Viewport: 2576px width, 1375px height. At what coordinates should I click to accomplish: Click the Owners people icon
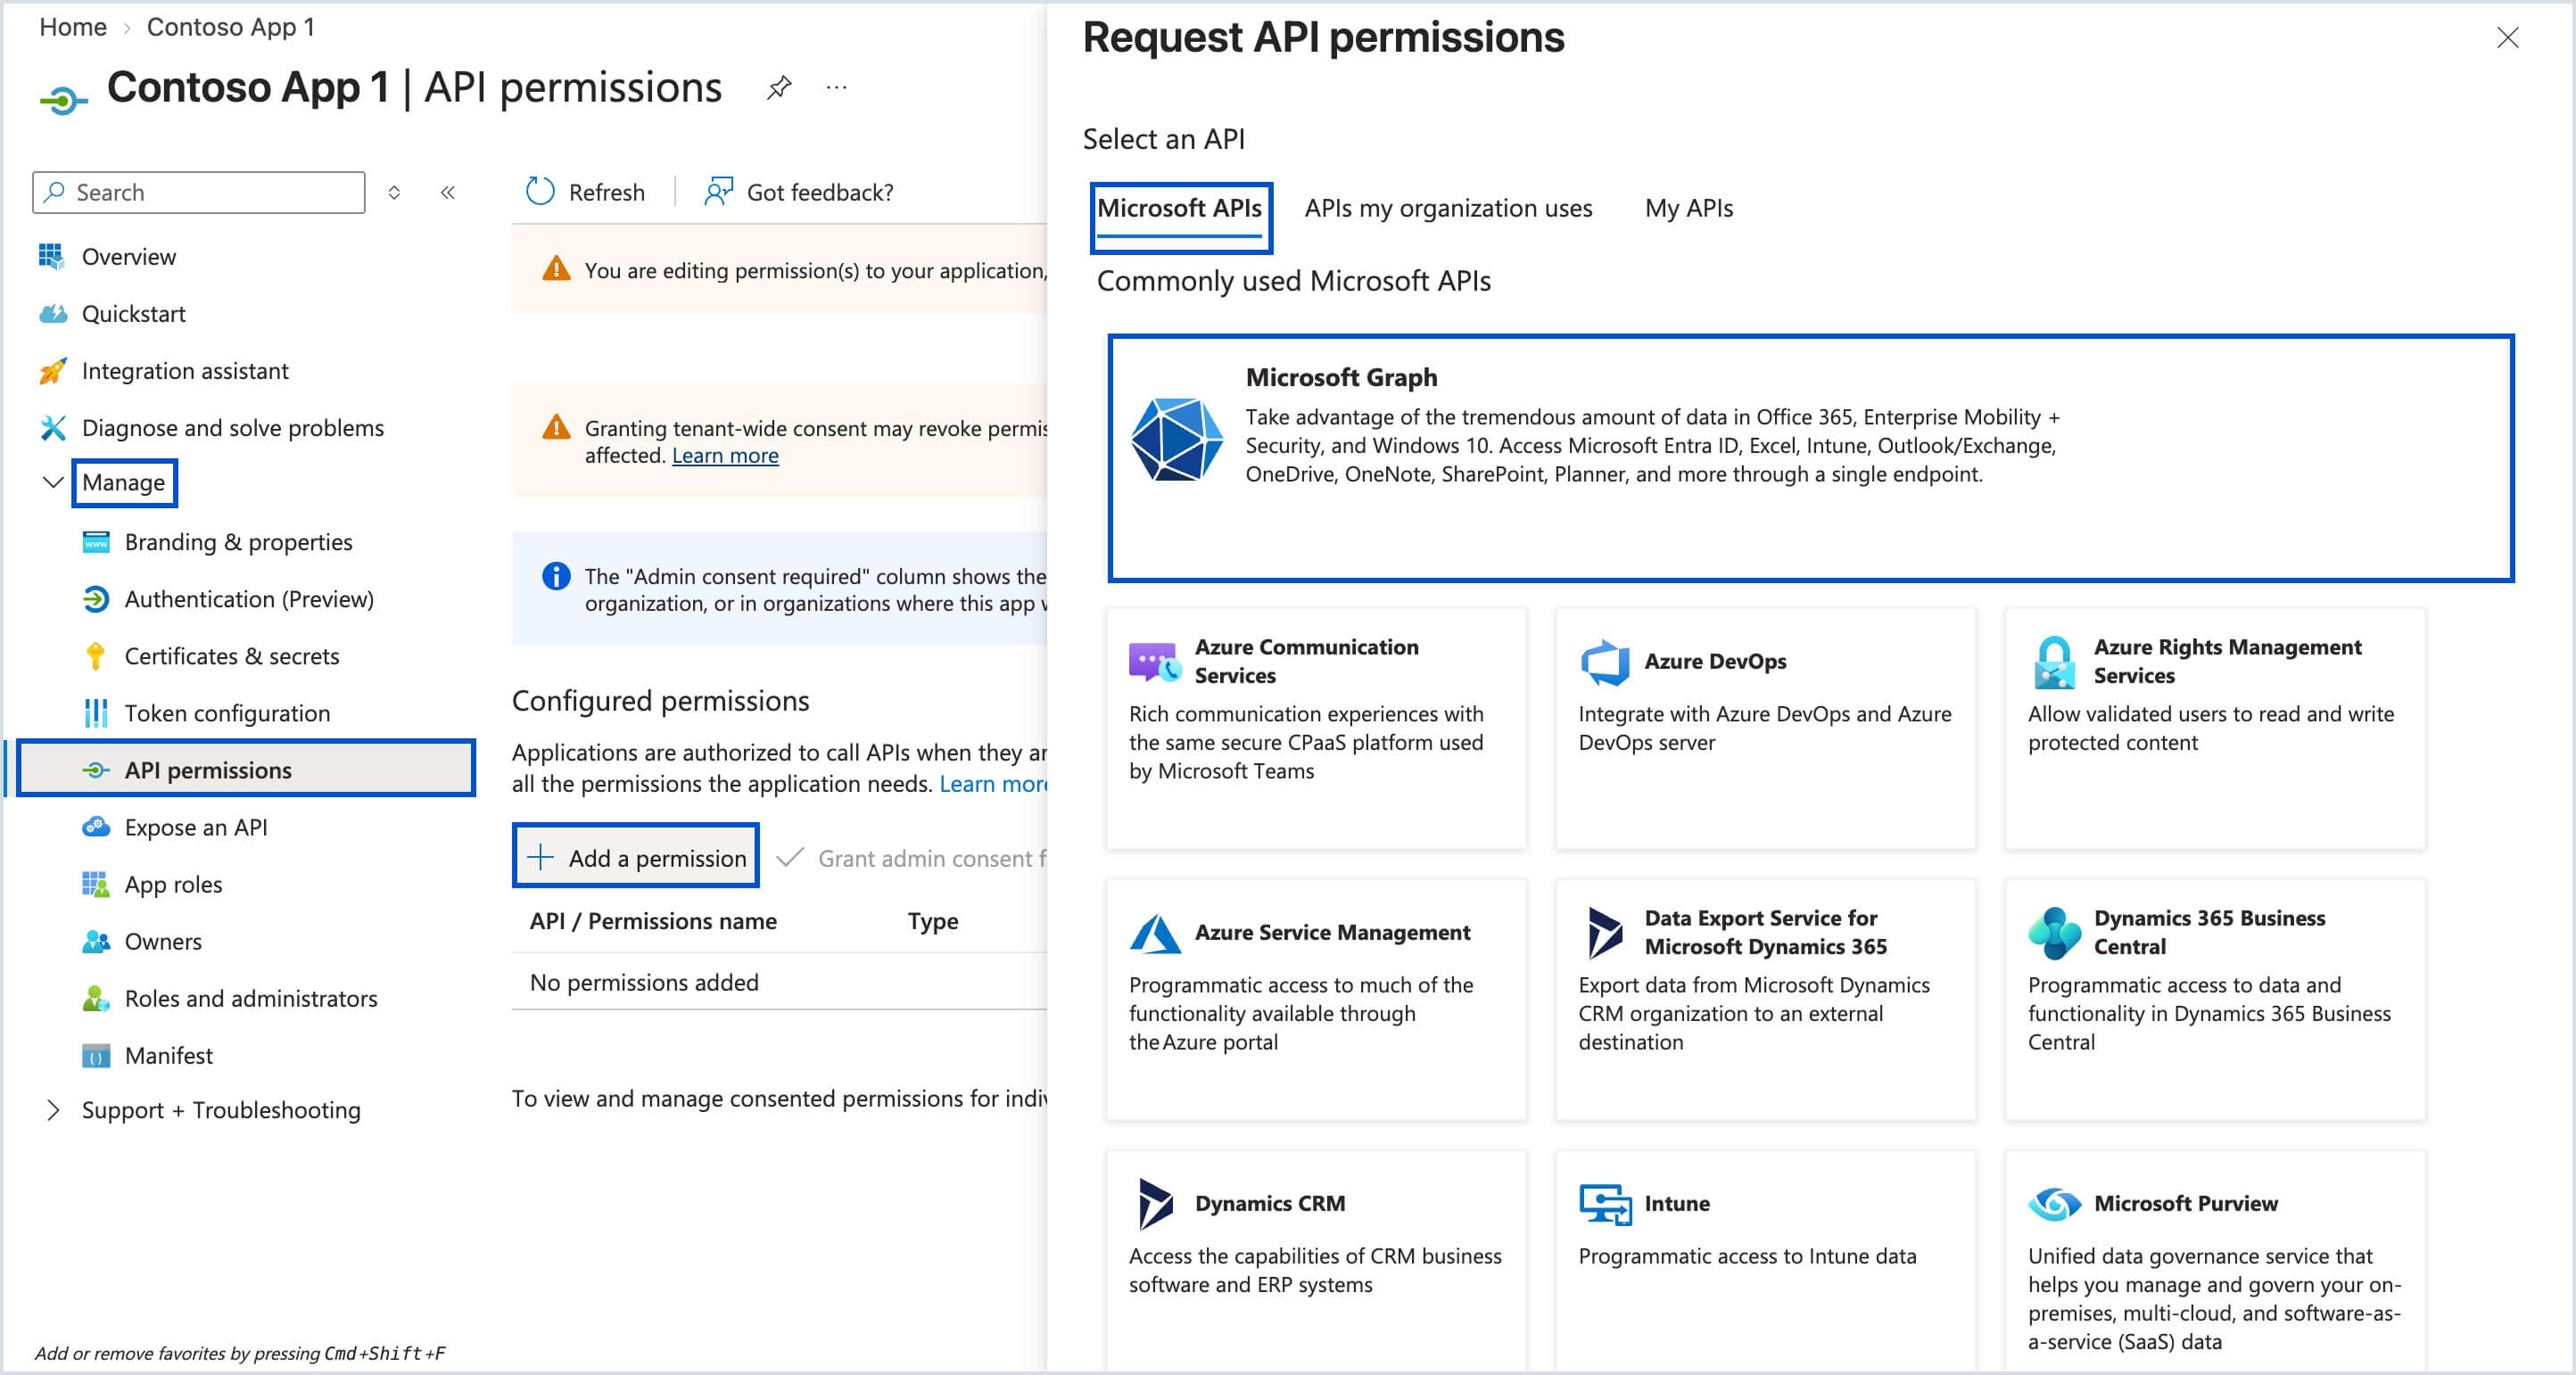tap(95, 941)
